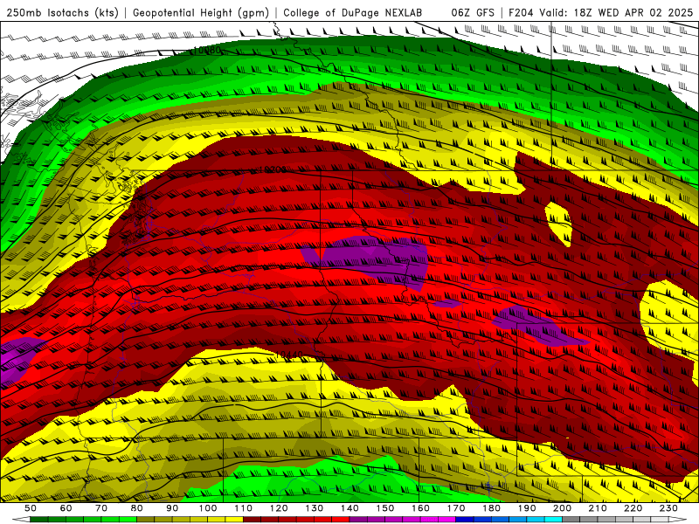Screen dimensions: 699x524
Task: Select the cyan swatch just before 200
Action: tap(553, 520)
